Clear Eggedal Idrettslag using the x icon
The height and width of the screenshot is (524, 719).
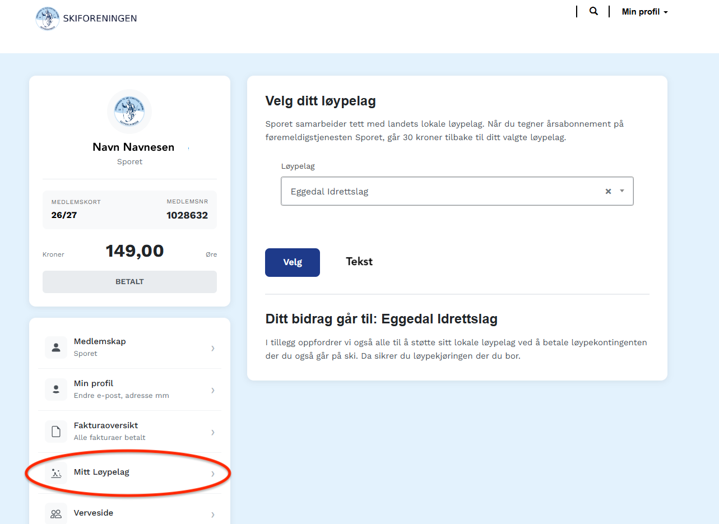coord(608,191)
